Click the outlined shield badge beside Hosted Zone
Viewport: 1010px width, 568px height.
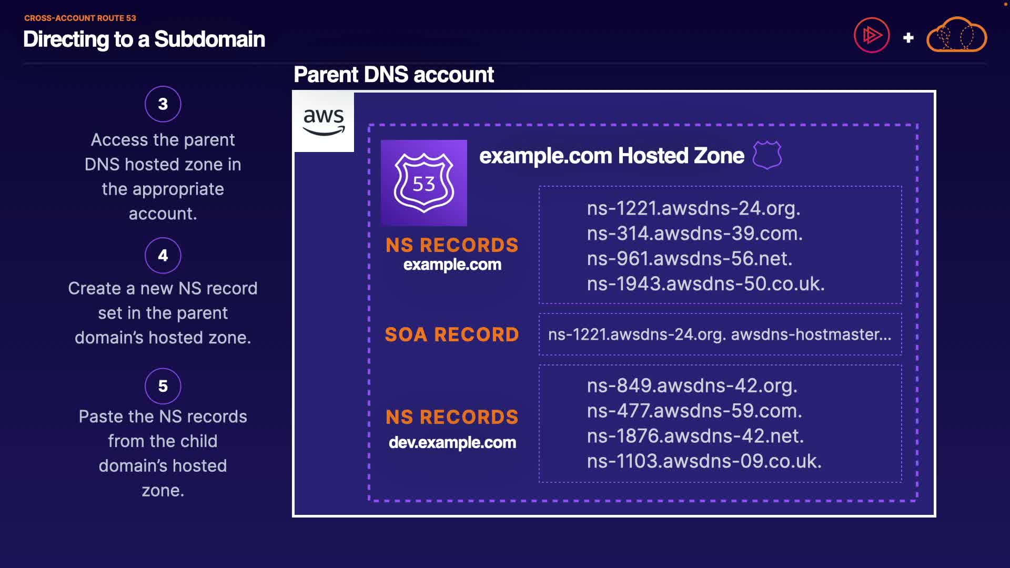coord(767,155)
